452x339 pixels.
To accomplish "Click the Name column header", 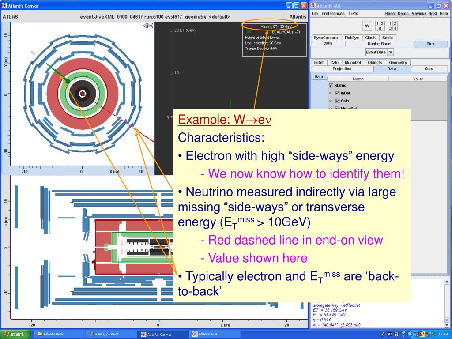I will [x=358, y=79].
